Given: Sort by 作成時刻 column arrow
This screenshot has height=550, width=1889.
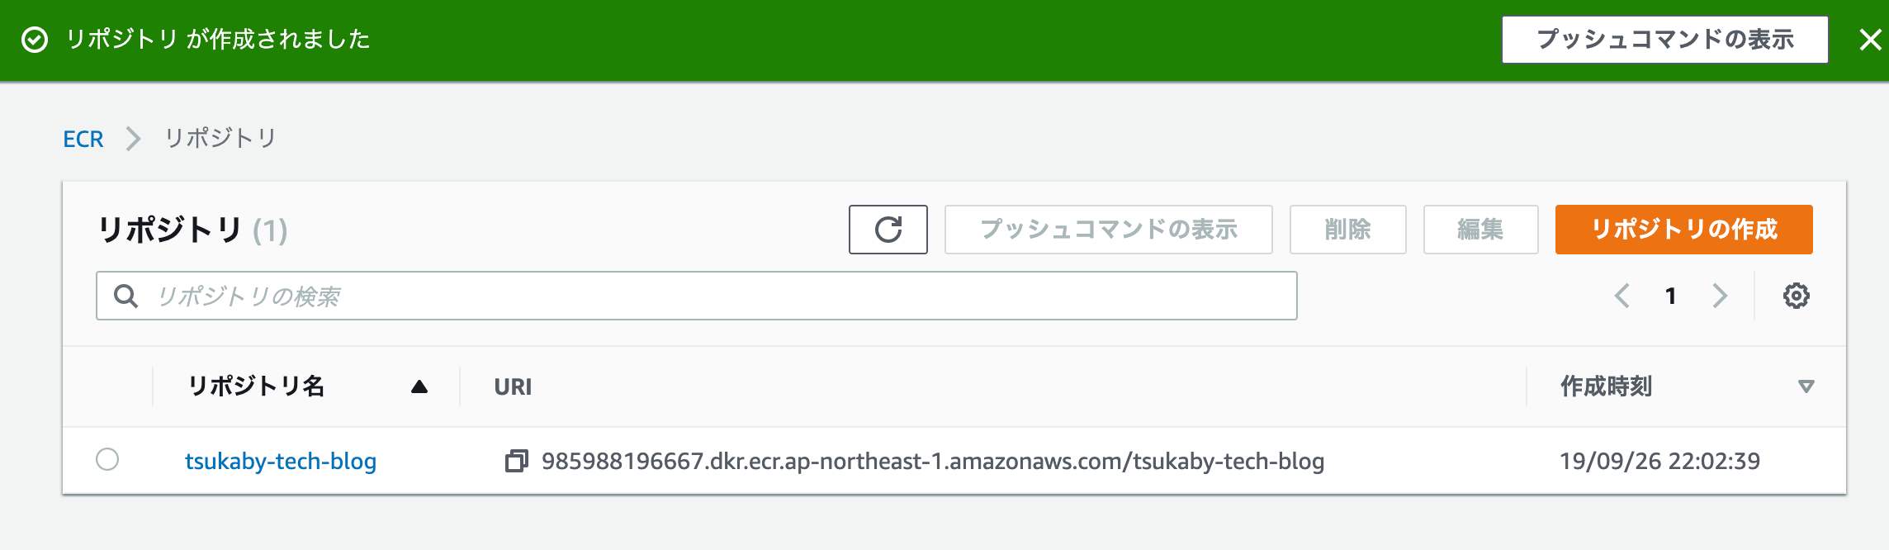Looking at the screenshot, I should [1806, 386].
